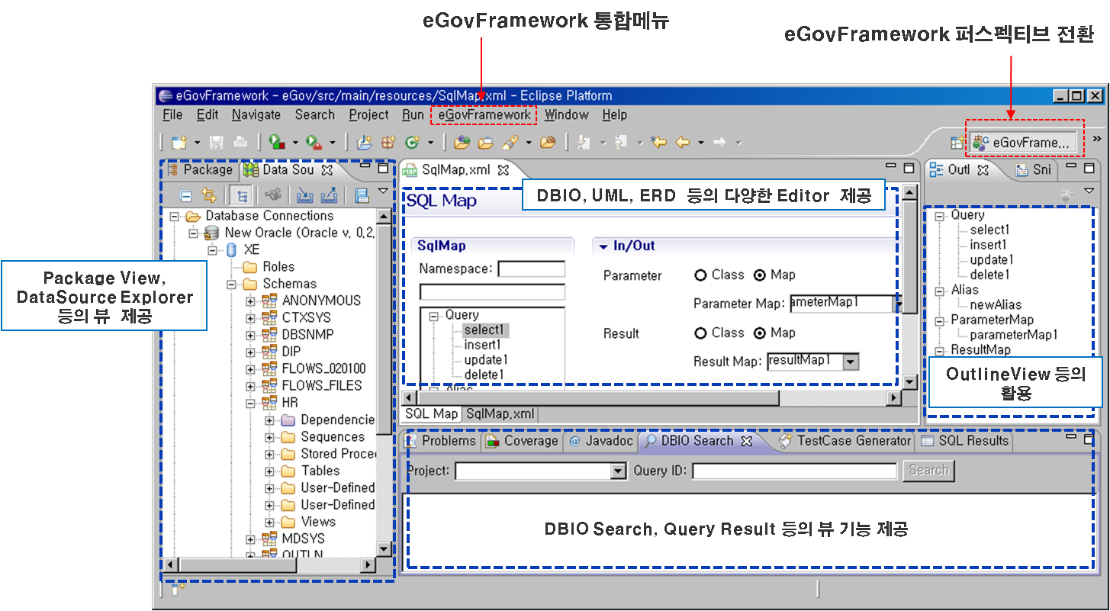Click the New Java Class toolbar icon
The width and height of the screenshot is (1110, 611).
[x=413, y=143]
